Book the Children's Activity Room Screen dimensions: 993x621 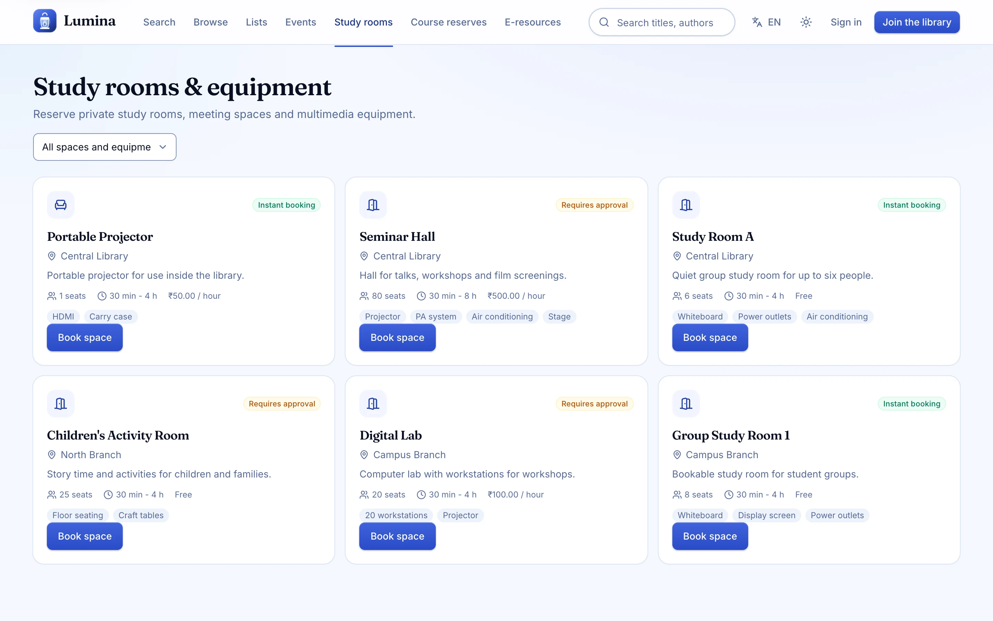pos(85,536)
